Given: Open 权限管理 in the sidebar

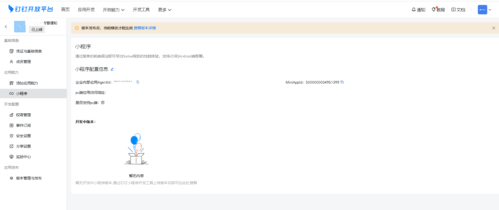Looking at the screenshot, I should pos(23,115).
